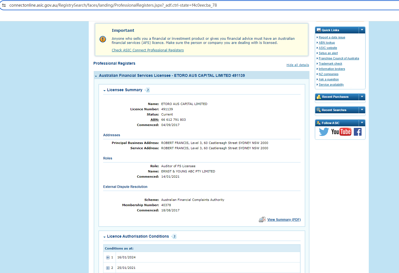Collapse the Licensee Summary section
Screen dimensions: 399x273
point(105,90)
